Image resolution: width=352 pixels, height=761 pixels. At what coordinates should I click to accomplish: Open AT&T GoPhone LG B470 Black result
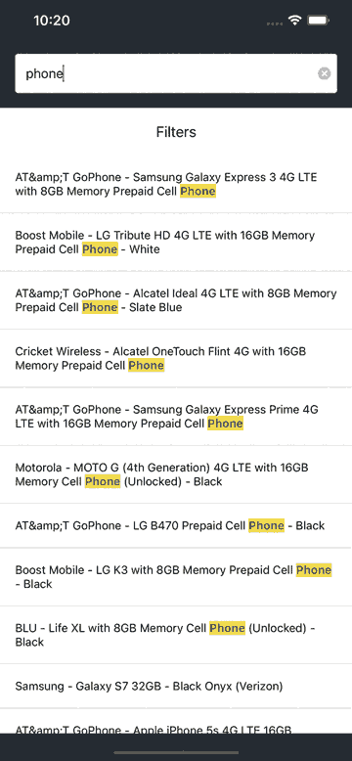[x=176, y=525]
